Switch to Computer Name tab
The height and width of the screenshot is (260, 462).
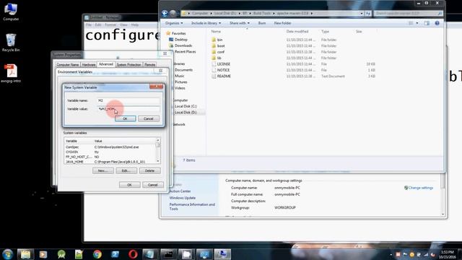point(67,64)
